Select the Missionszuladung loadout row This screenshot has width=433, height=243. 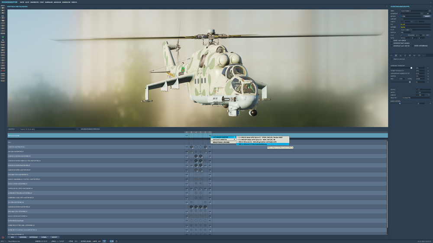tap(197, 135)
